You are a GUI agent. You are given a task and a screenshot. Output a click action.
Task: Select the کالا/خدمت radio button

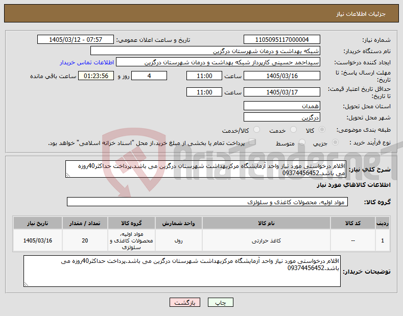[x=256, y=130]
